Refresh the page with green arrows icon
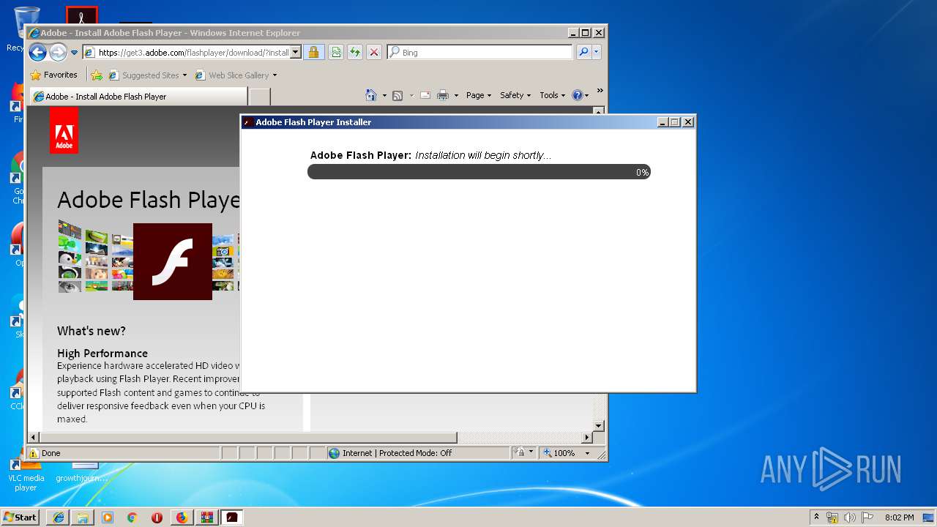The height and width of the screenshot is (527, 937). point(355,52)
